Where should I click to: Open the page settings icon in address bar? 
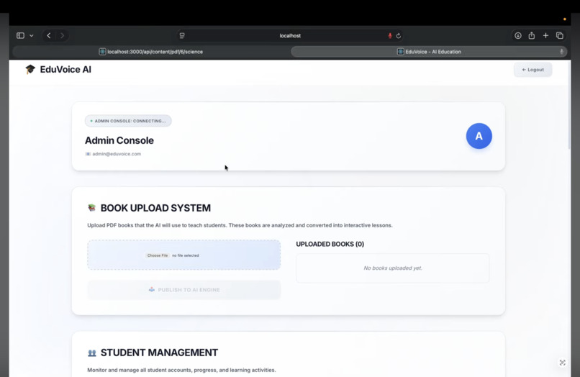click(182, 35)
